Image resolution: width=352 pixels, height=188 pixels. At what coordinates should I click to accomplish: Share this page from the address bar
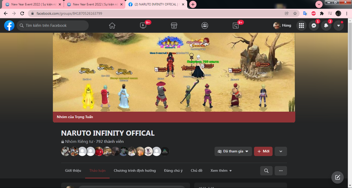(x=287, y=13)
